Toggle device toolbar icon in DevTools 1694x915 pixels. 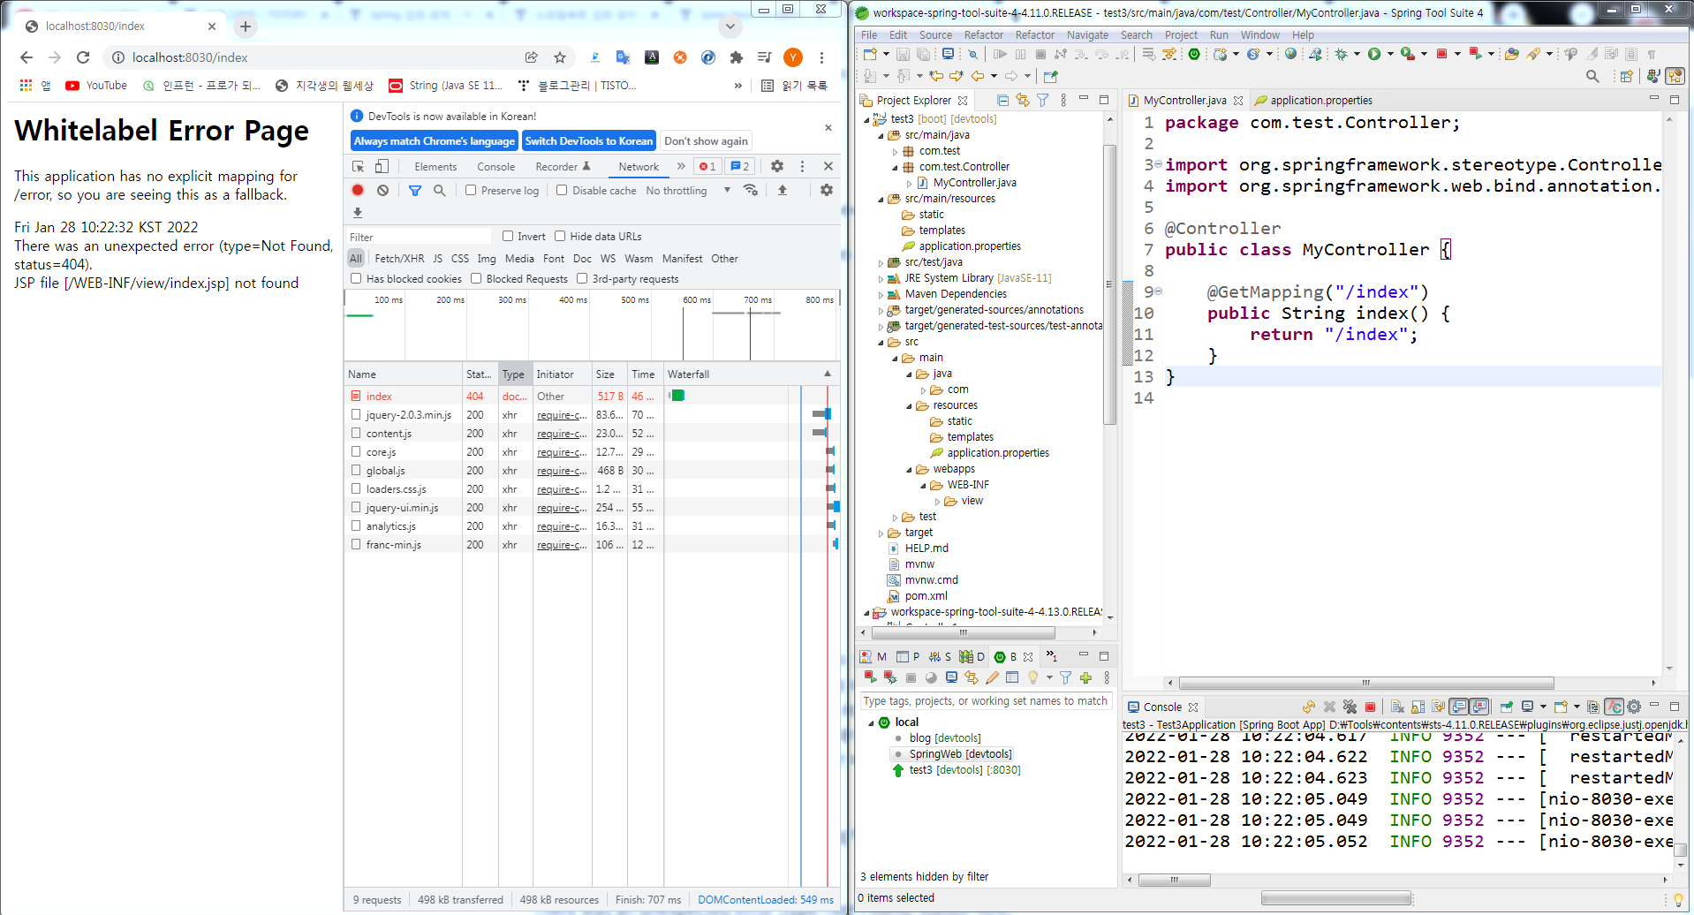pos(382,166)
